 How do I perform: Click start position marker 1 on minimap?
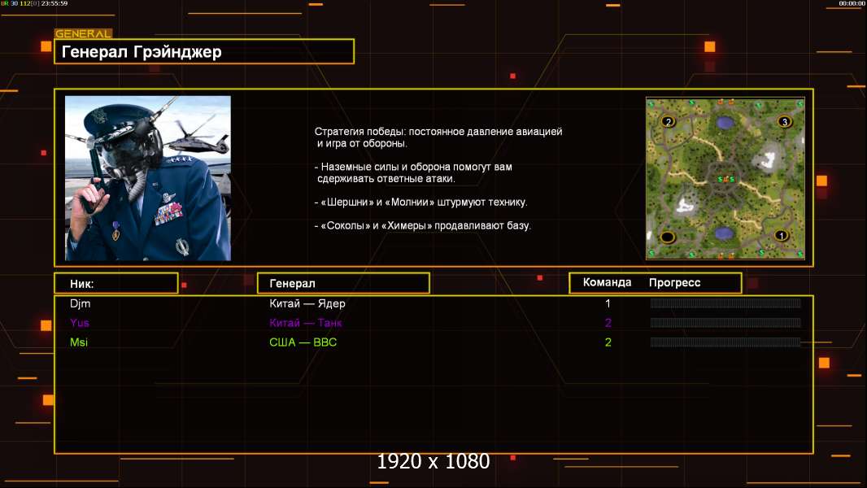(781, 235)
